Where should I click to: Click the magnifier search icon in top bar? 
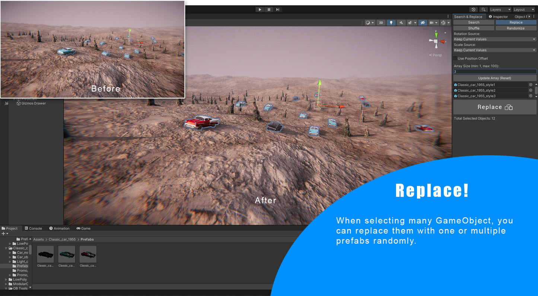pos(483,10)
